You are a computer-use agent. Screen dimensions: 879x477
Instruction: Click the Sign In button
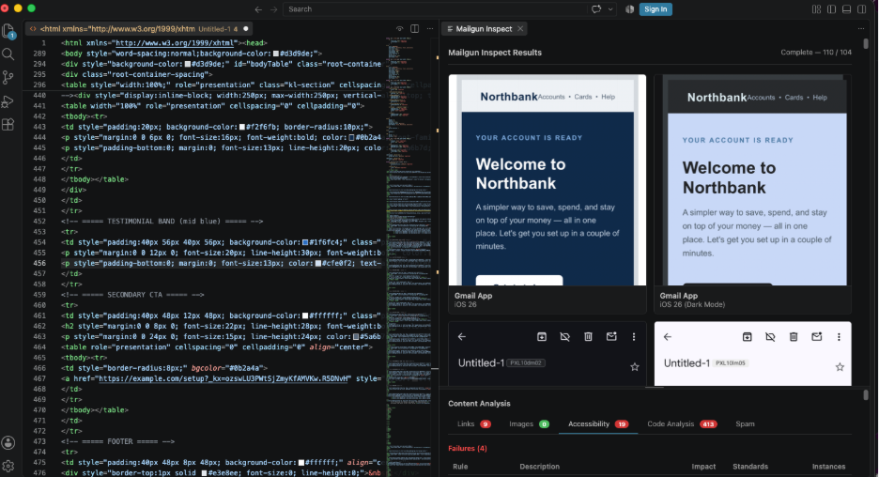click(x=655, y=9)
